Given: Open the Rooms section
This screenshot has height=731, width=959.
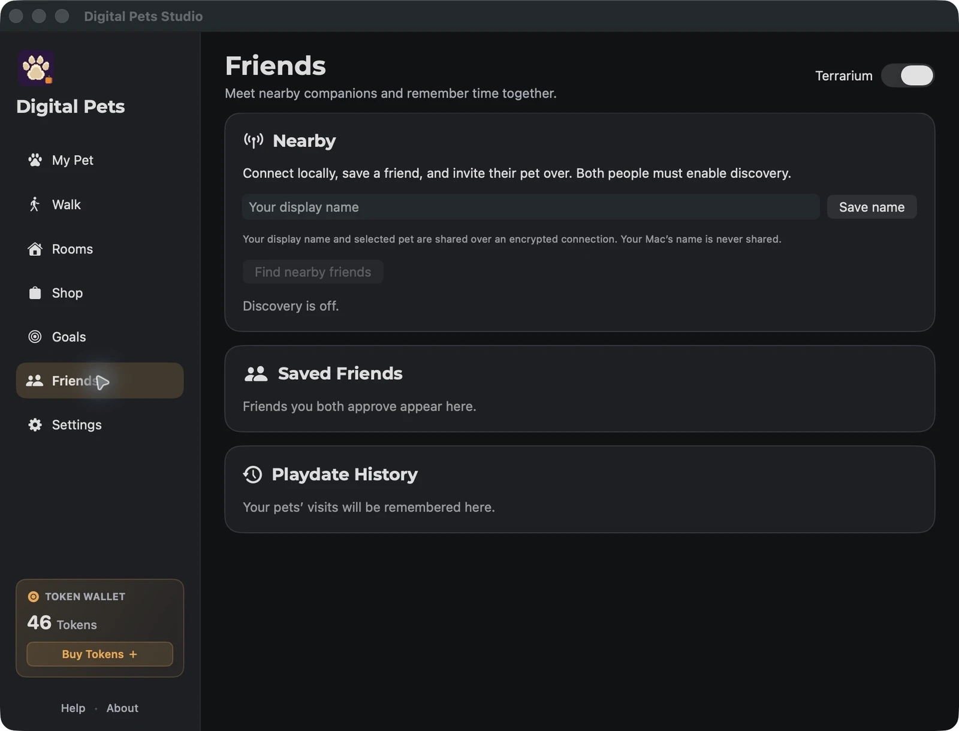Looking at the screenshot, I should 99,249.
